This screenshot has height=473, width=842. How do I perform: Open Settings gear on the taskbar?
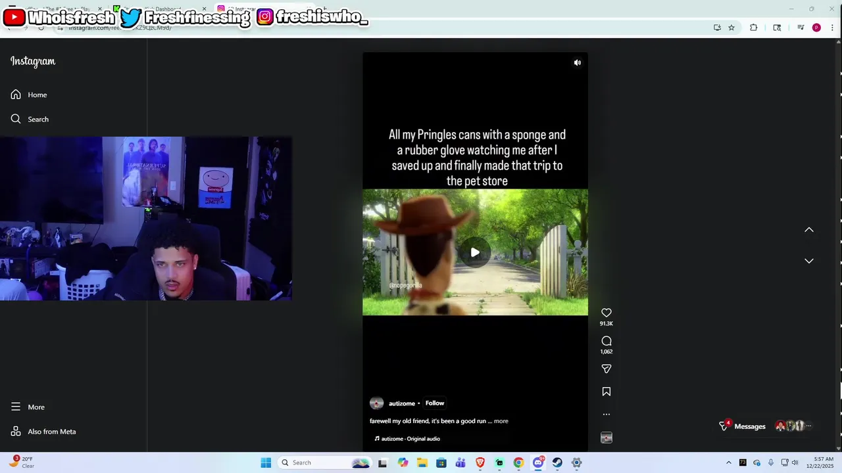point(576,462)
